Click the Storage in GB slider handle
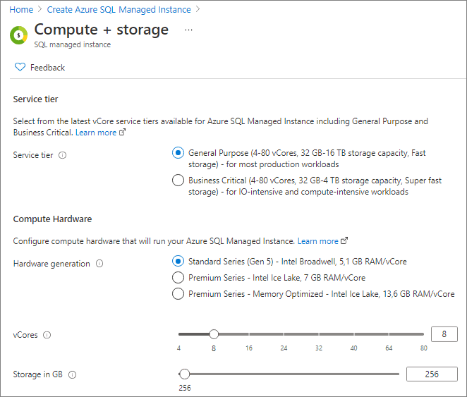 click(185, 374)
